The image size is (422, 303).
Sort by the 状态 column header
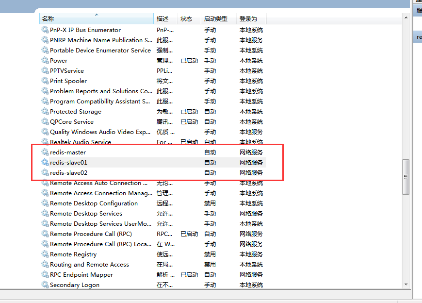click(189, 18)
